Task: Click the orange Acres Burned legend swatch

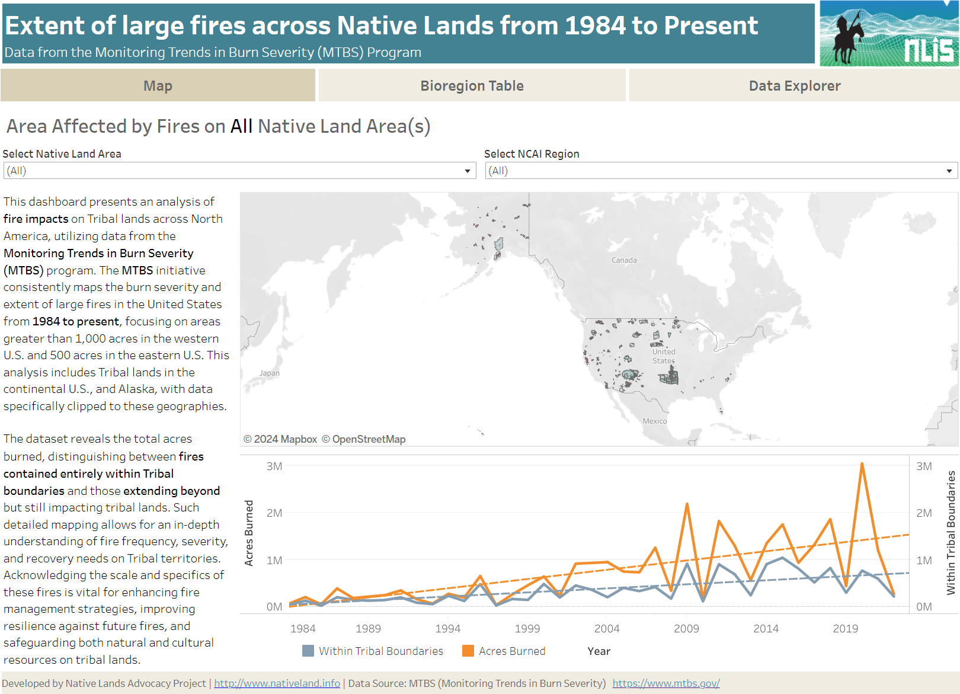Action: 468,650
